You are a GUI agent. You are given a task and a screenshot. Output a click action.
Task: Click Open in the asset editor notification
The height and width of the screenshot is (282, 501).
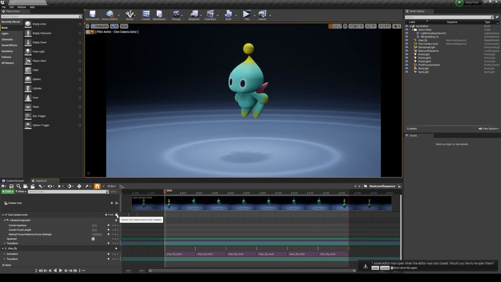(x=375, y=268)
